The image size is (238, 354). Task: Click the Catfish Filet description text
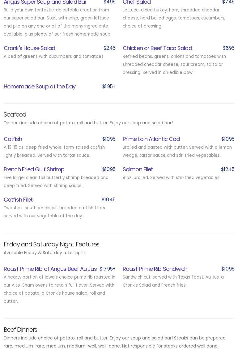pyautogui.click(x=54, y=212)
